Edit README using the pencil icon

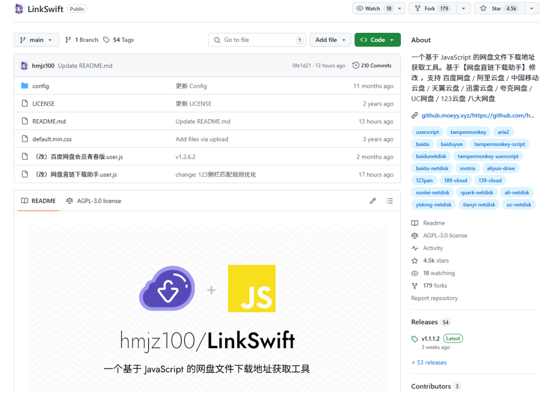click(373, 201)
